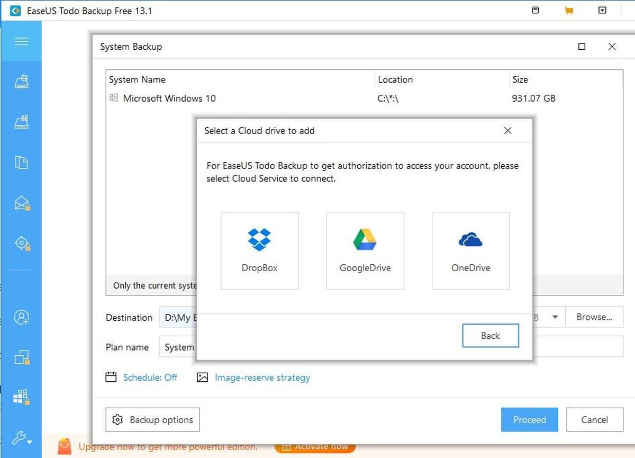Click Activate now banner button
The width and height of the screenshot is (635, 458).
pos(314,446)
